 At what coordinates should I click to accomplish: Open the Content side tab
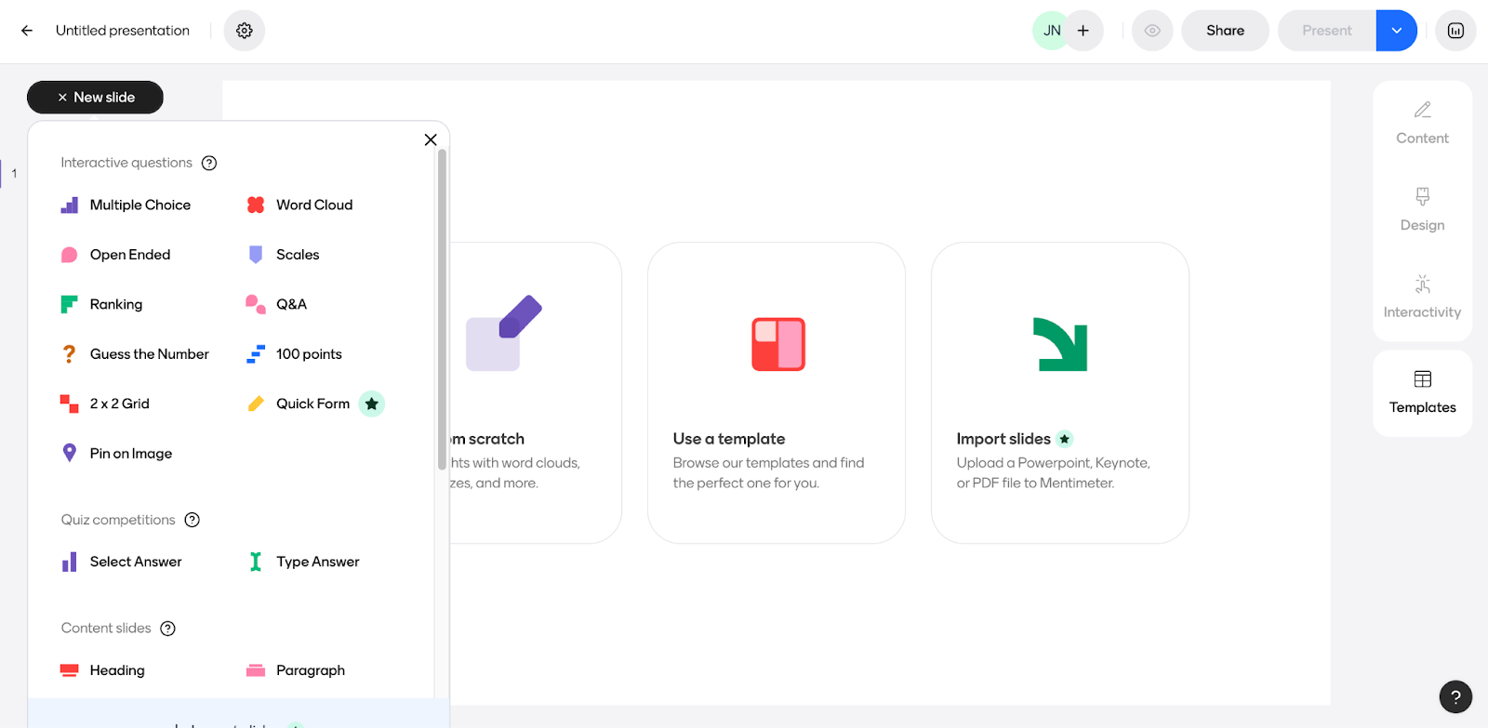pos(1422,124)
